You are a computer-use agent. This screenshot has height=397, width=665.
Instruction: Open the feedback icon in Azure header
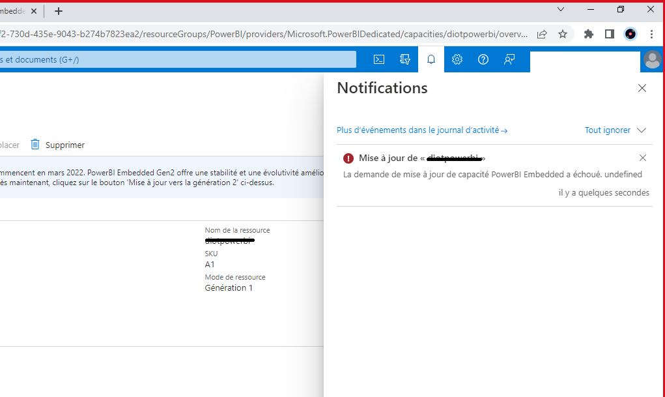pyautogui.click(x=509, y=59)
